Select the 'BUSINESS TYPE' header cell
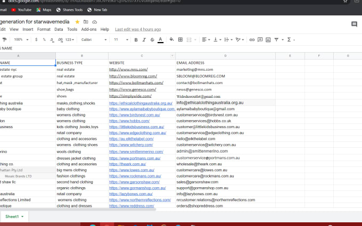This screenshot has width=362, height=226. pyautogui.click(x=82, y=63)
